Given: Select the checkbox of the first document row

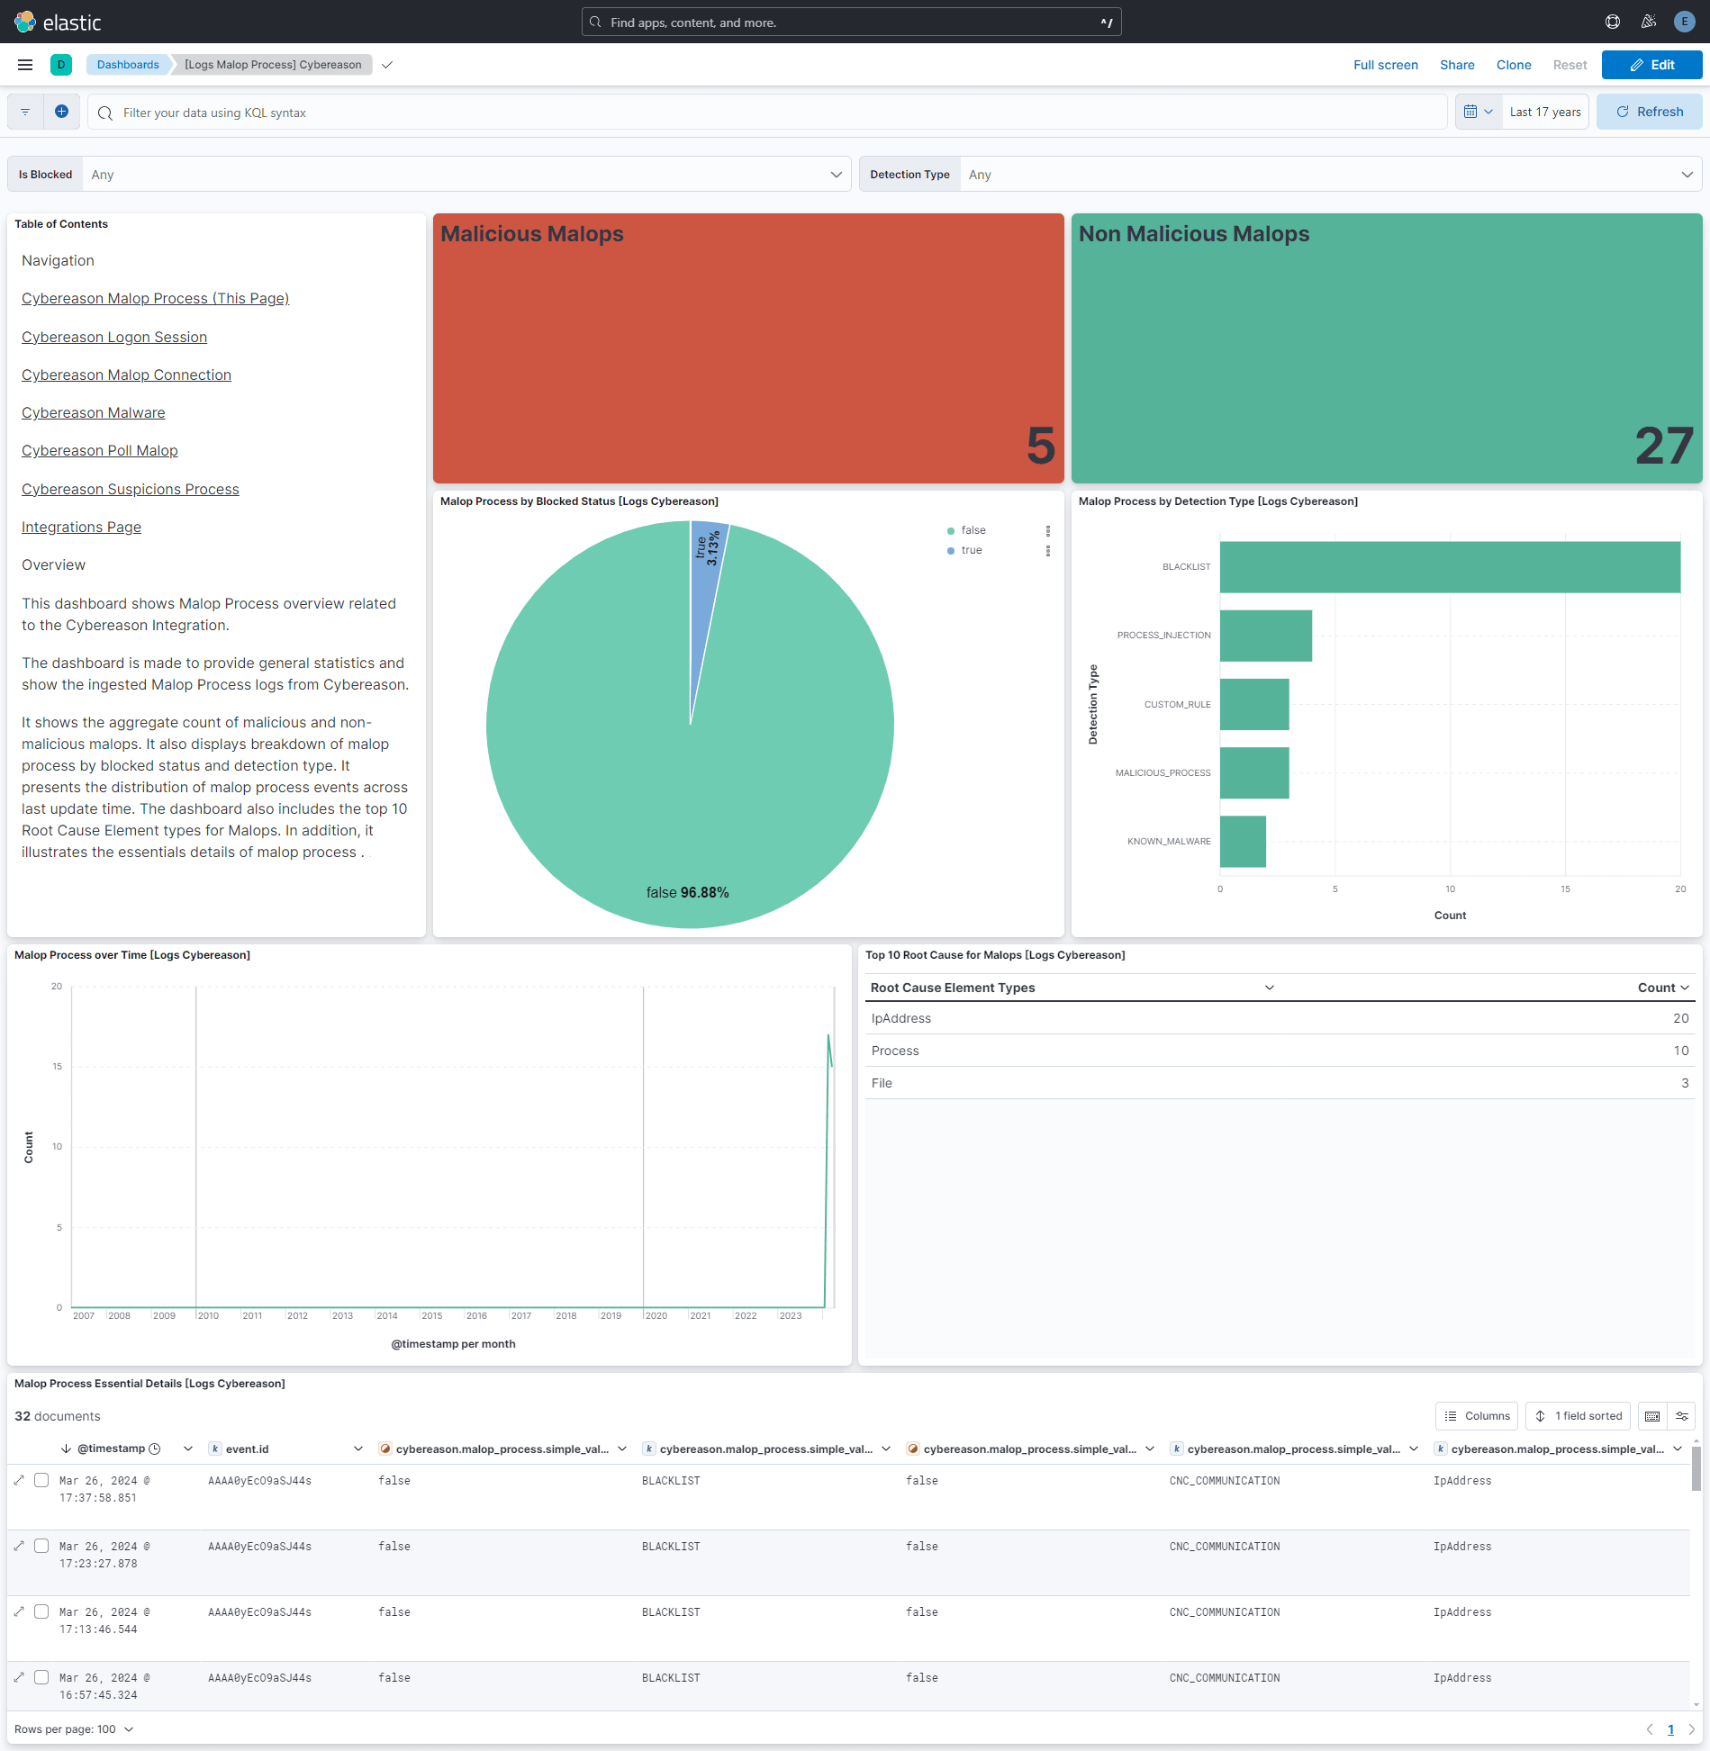Looking at the screenshot, I should [41, 1480].
